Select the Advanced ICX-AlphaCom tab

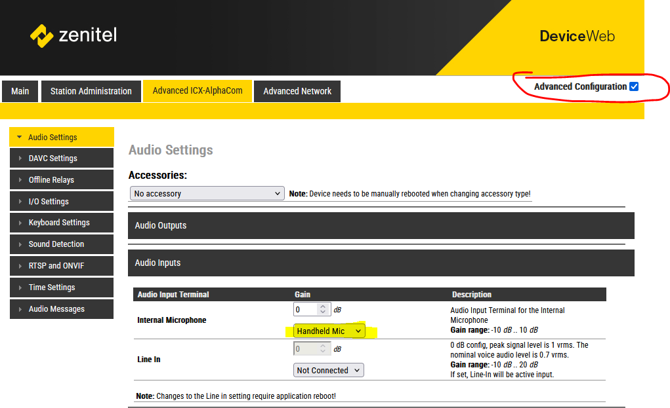(x=197, y=91)
